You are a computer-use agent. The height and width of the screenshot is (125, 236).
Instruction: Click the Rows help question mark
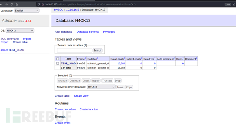(183, 58)
